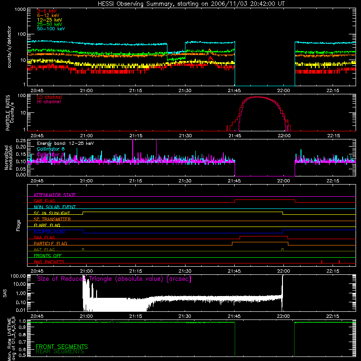Viewport: 361px width, 361px height.
Task: Select the Collimator 9 legend label
Action: 51,154
